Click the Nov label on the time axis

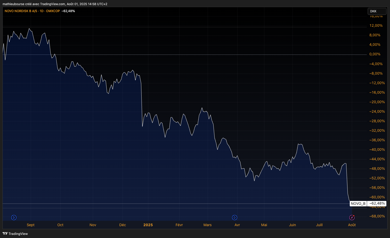point(93,225)
